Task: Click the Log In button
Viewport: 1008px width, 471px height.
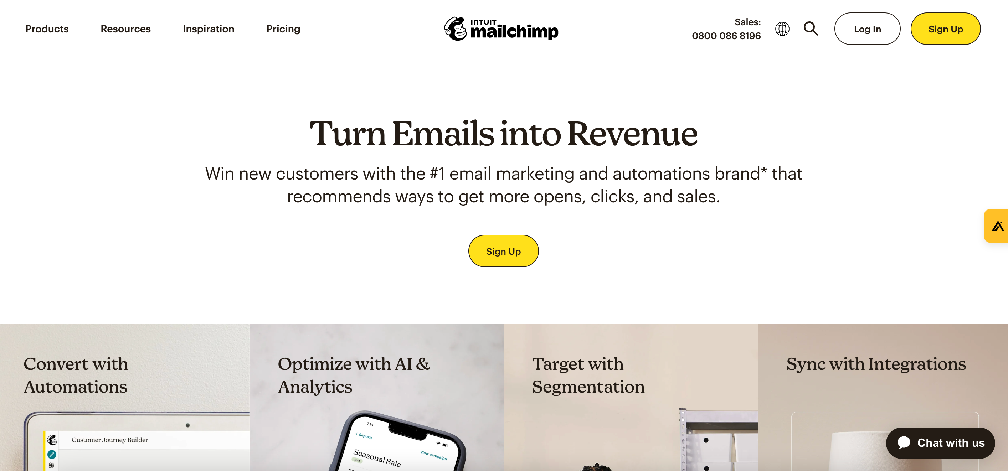Action: pos(867,28)
